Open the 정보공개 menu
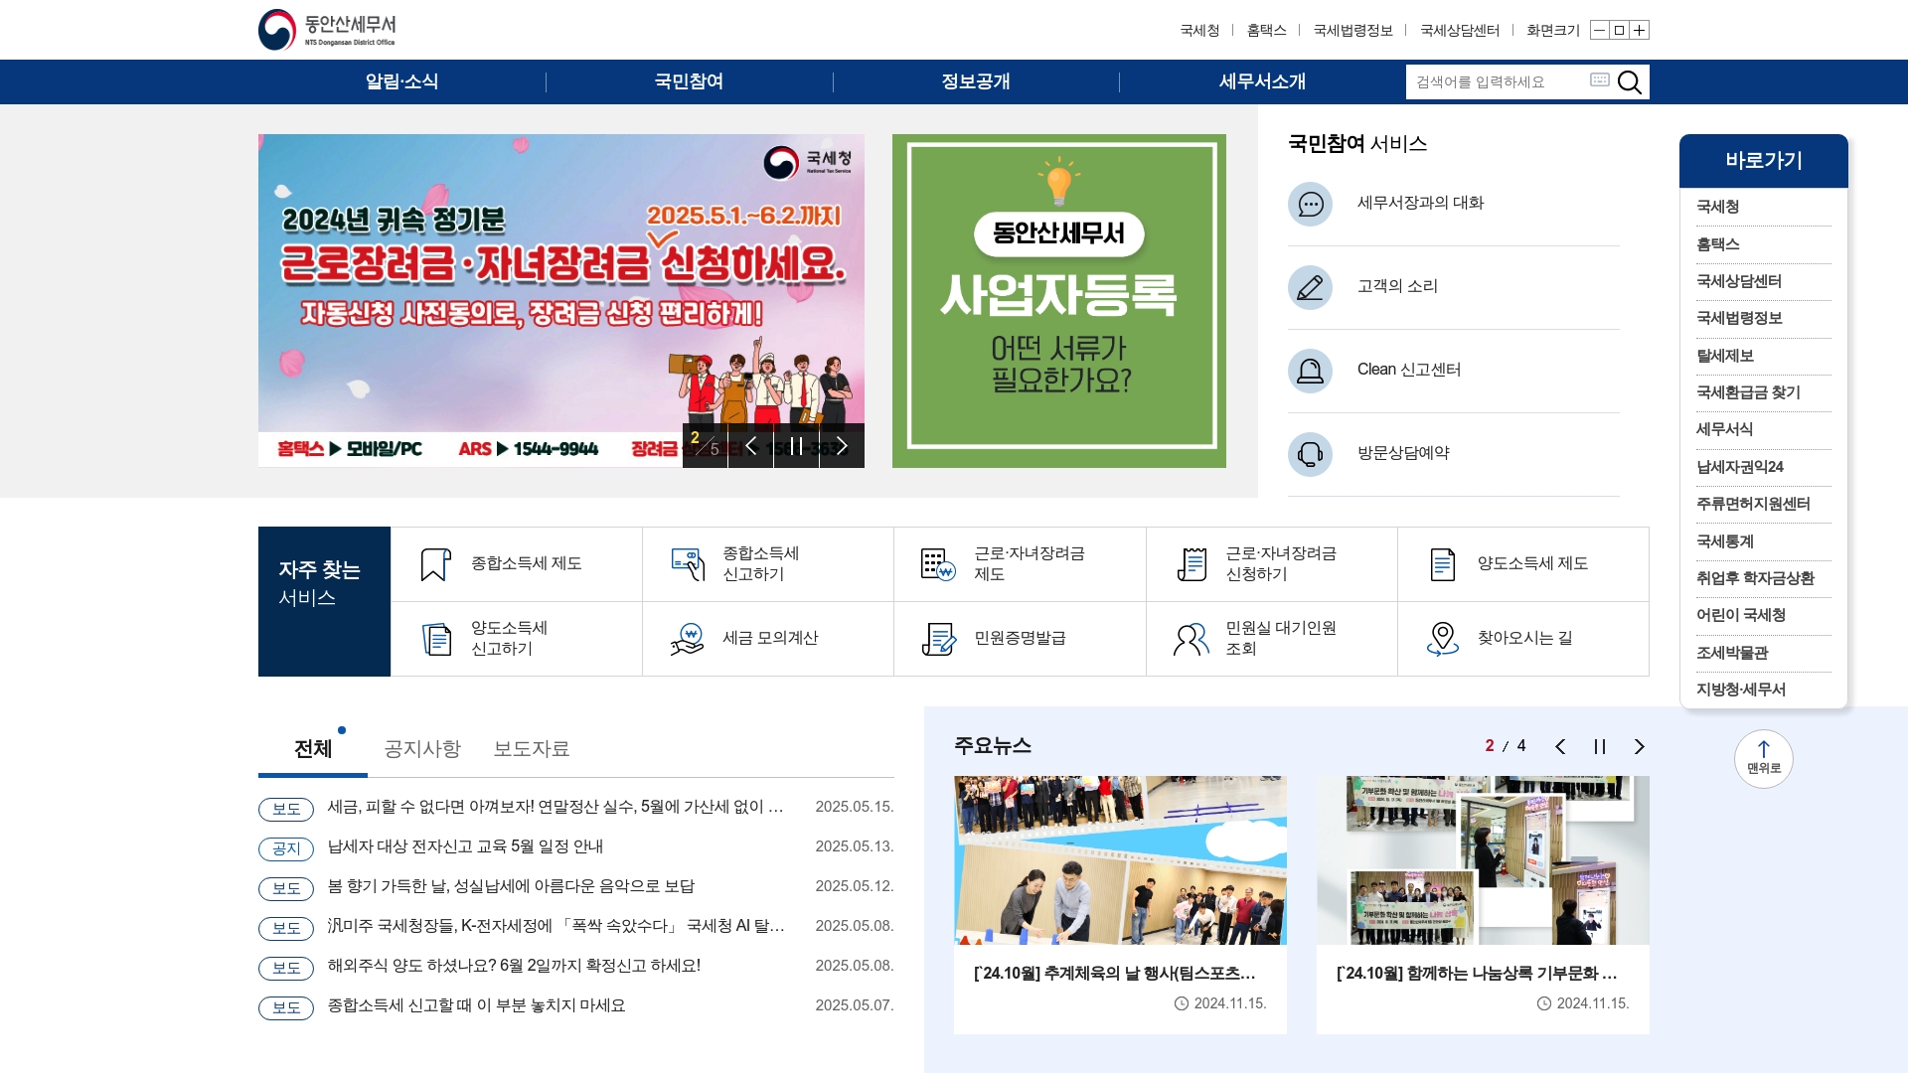This screenshot has height=1073, width=1908. tap(976, 81)
